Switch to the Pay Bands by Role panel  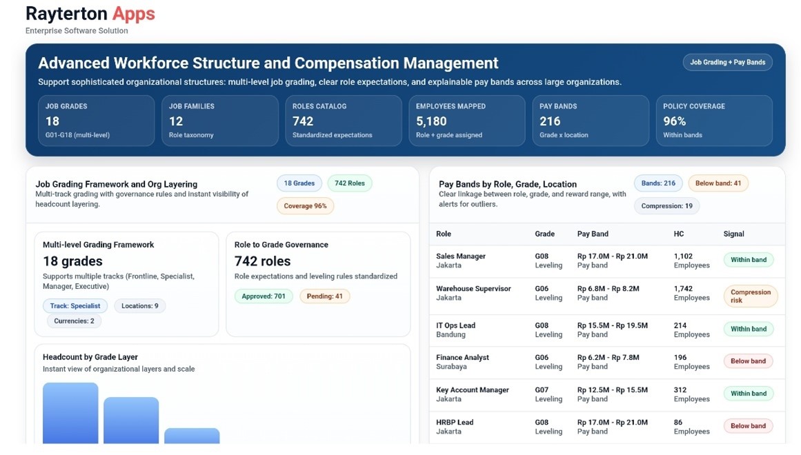(x=508, y=183)
